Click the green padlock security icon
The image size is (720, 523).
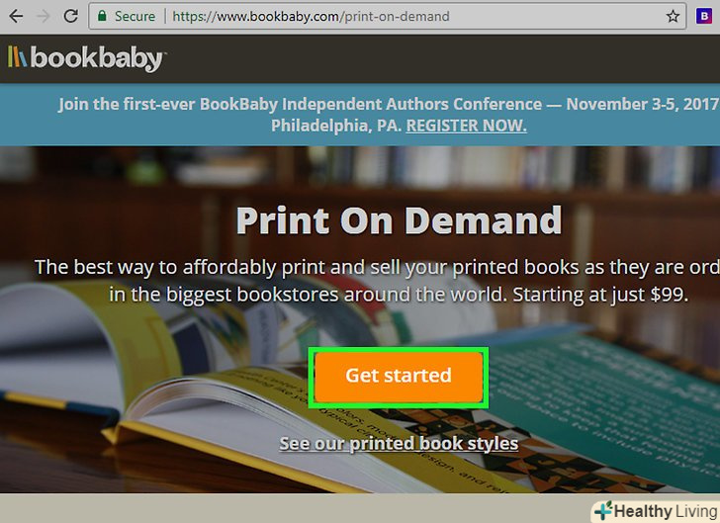click(103, 16)
